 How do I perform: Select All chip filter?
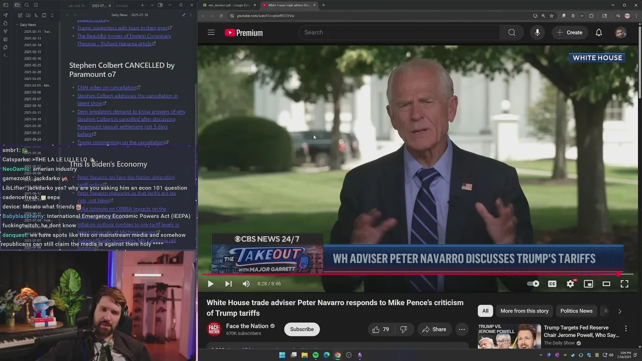485,311
